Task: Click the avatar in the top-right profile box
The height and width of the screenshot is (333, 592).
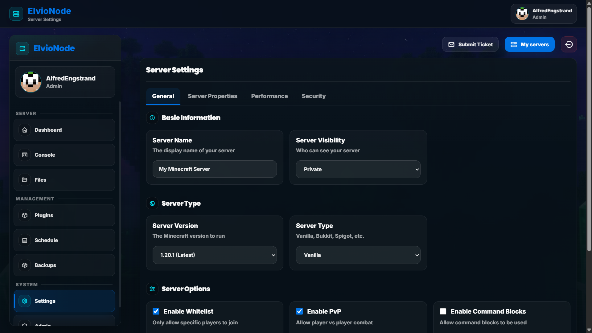Action: point(522,14)
